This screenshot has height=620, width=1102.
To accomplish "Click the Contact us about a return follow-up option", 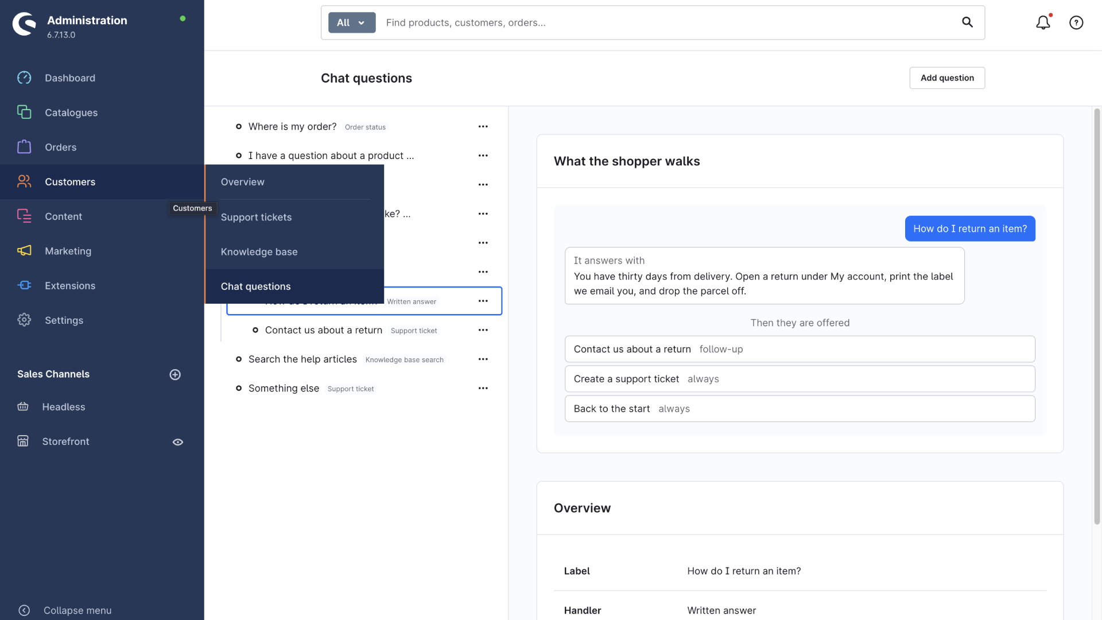I will tap(800, 349).
